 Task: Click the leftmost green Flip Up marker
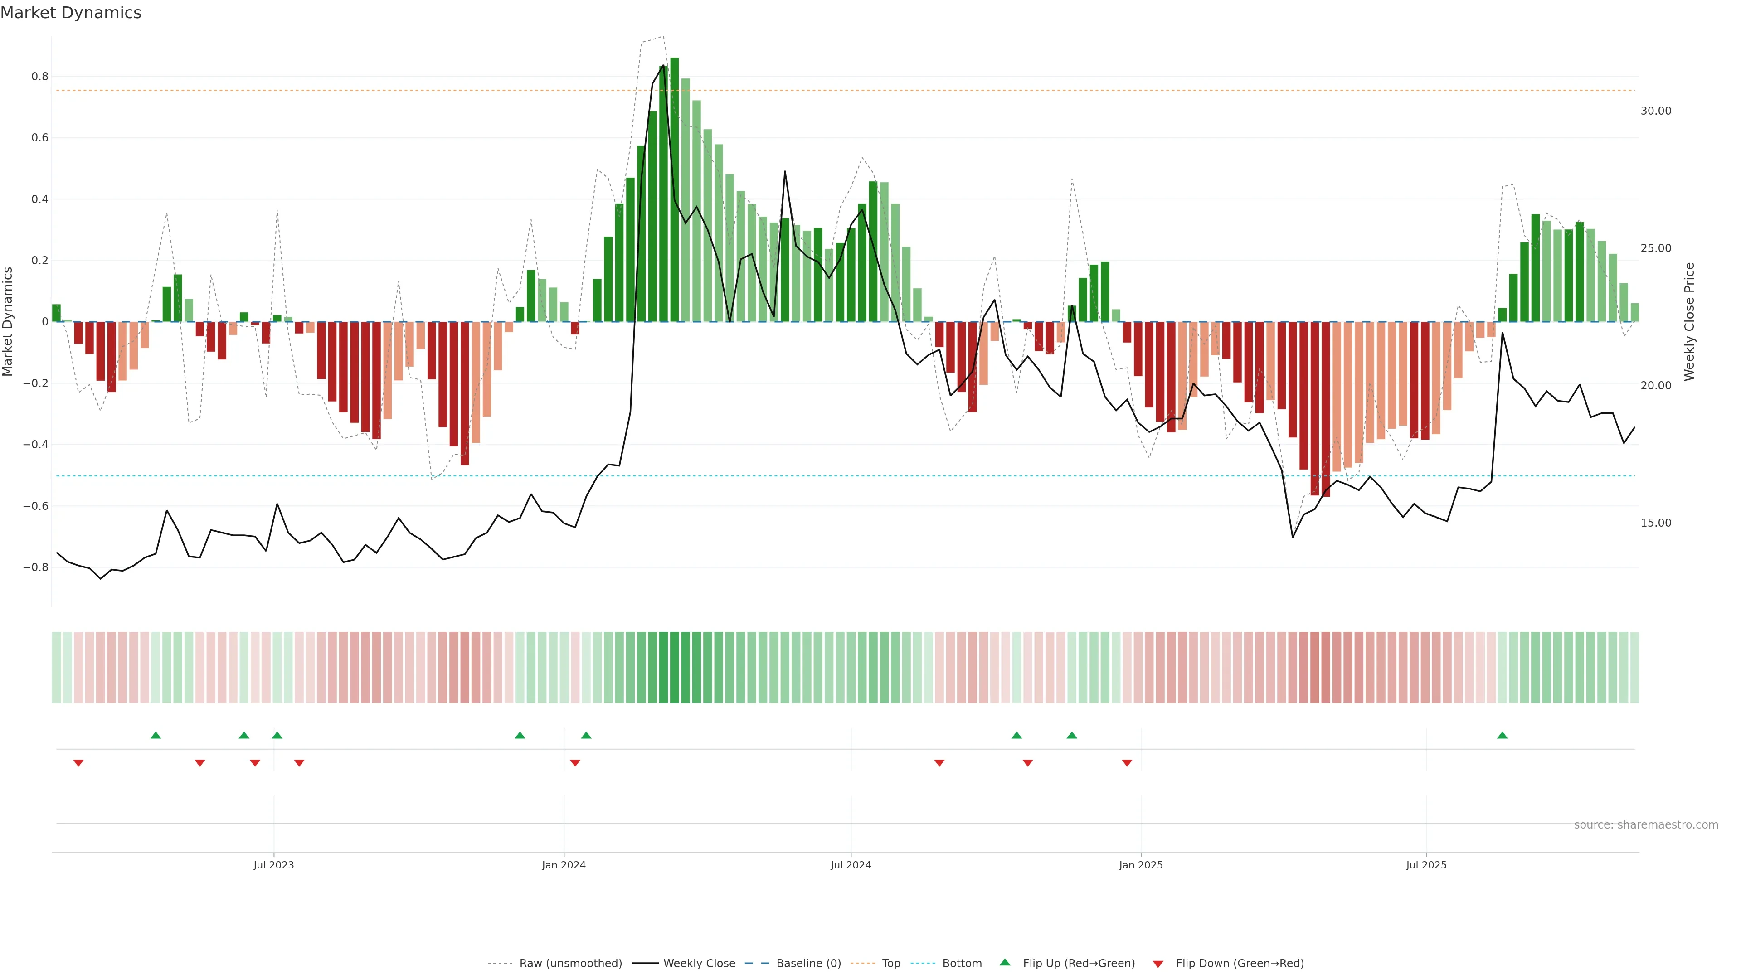(x=156, y=735)
